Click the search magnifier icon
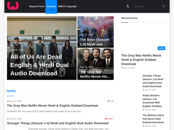The height and width of the screenshot is (130, 174). (x=164, y=6)
